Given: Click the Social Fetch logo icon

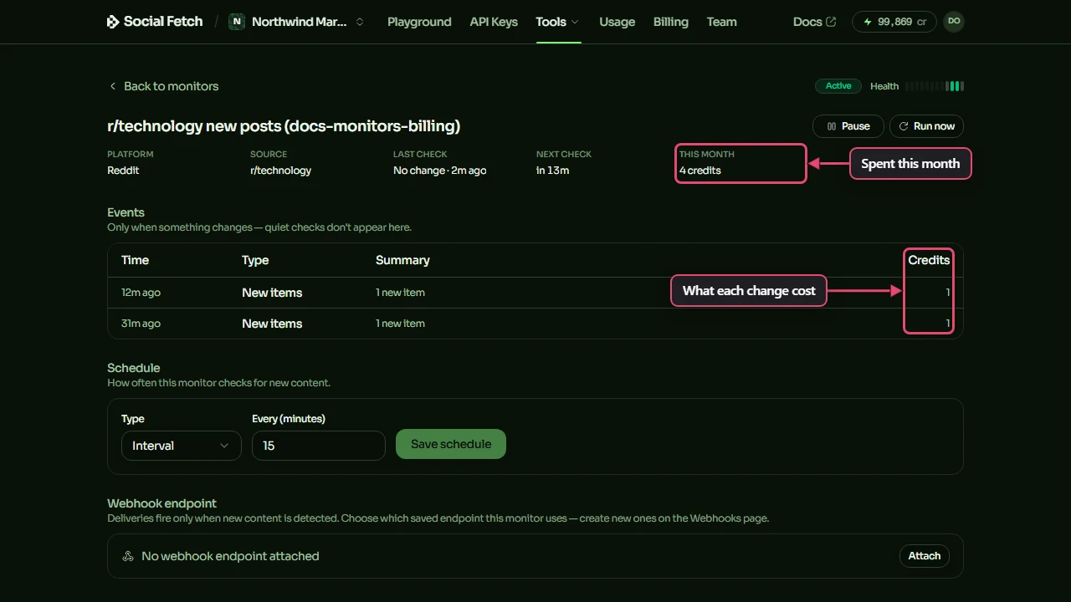Looking at the screenshot, I should click(x=113, y=22).
